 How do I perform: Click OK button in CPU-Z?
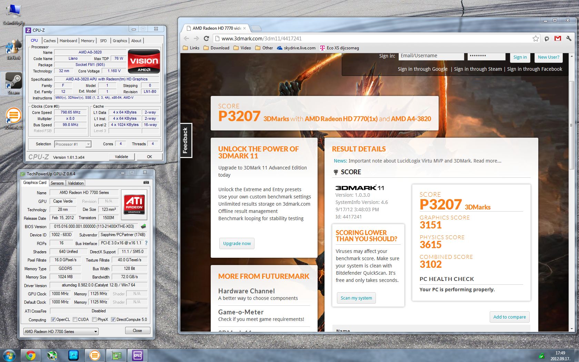150,157
